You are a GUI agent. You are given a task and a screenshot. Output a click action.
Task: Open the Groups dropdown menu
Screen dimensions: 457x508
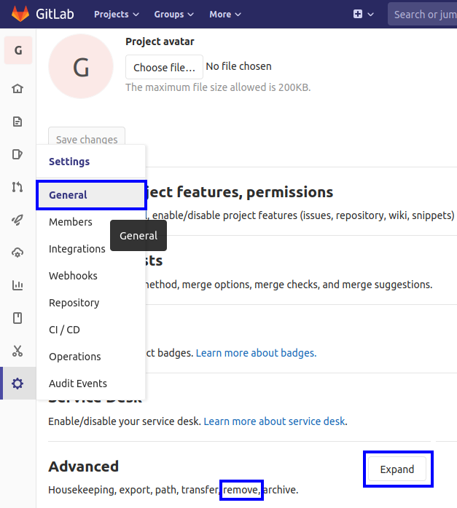click(x=173, y=14)
